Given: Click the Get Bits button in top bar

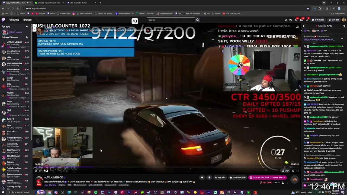Looking at the screenshot, I should [334, 20].
